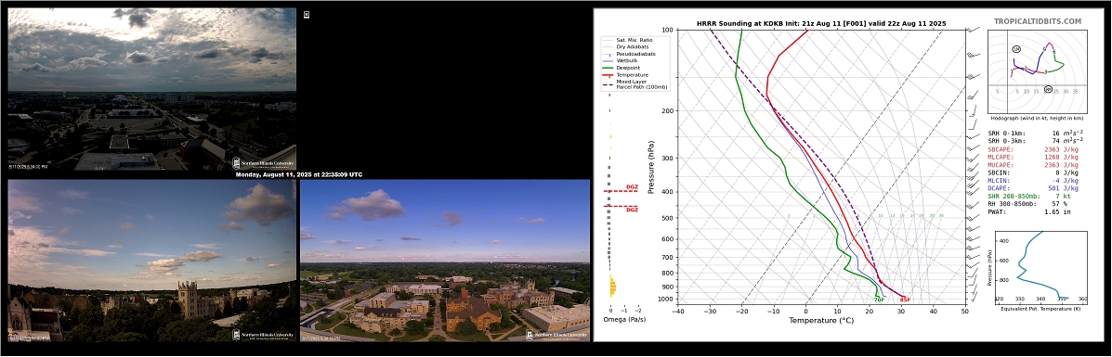Open the top cloudy-sky webcam image
The image size is (1112, 357).
[151, 89]
